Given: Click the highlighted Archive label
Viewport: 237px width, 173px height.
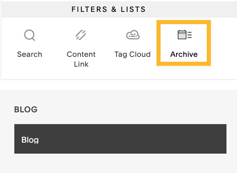Looking at the screenshot, I should point(184,54).
